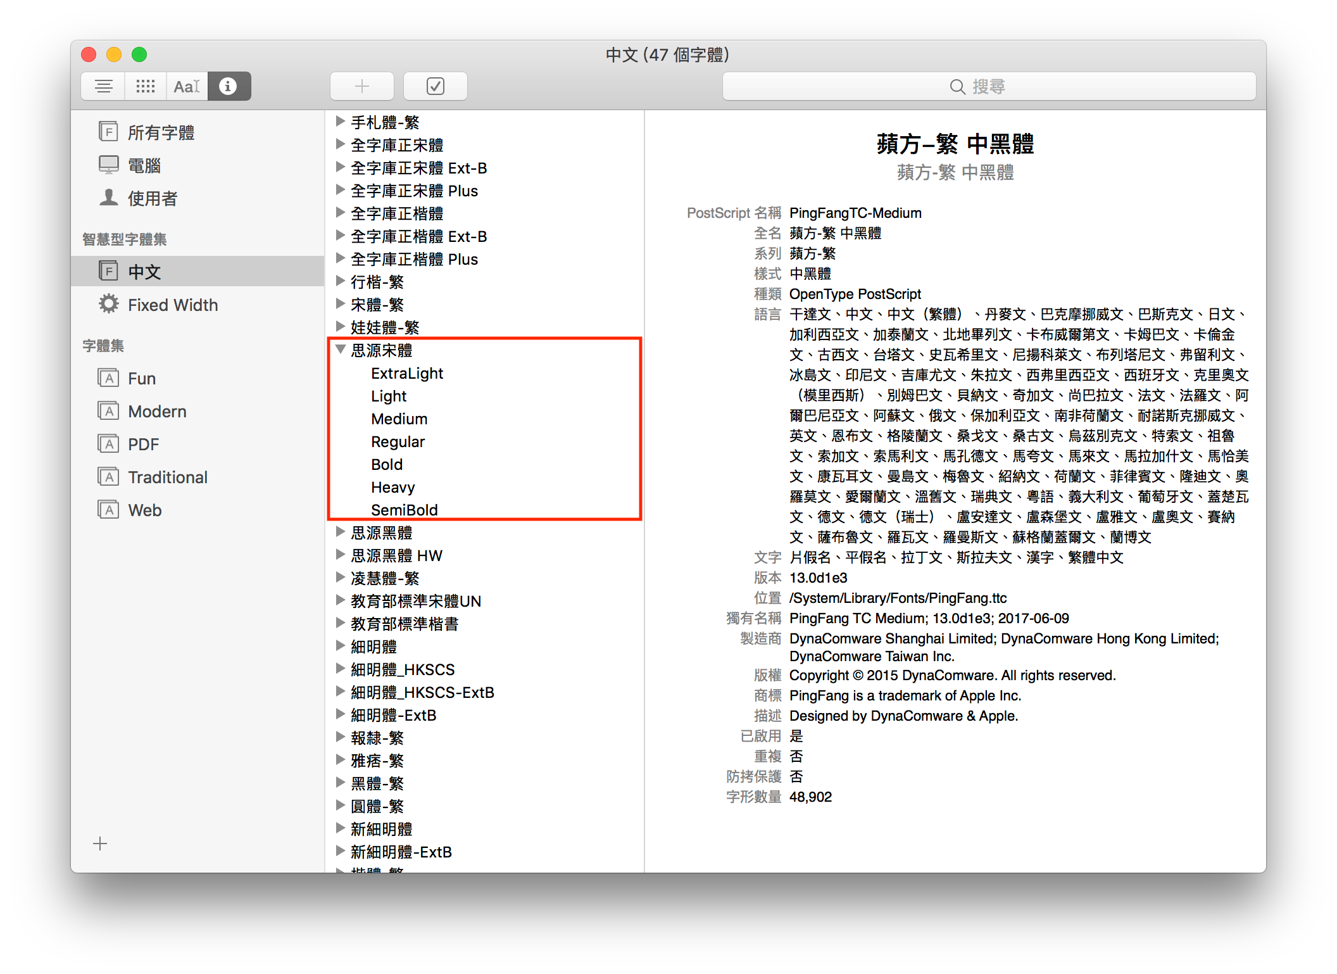Select 宋體-繁 in font list
Screen dimensions: 1337x974
click(377, 305)
